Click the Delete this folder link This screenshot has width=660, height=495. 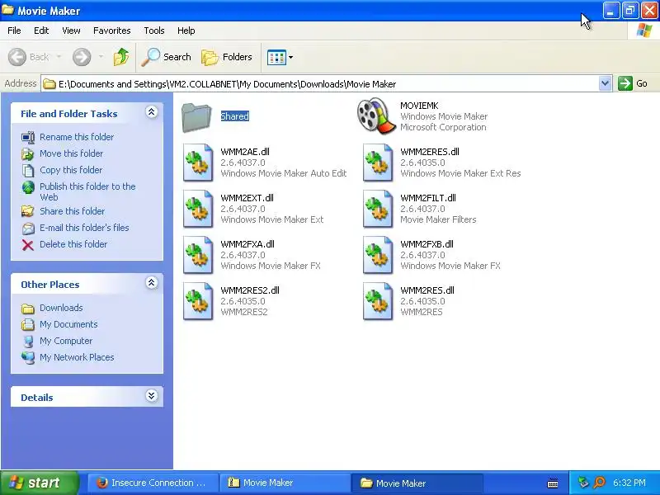tap(73, 243)
